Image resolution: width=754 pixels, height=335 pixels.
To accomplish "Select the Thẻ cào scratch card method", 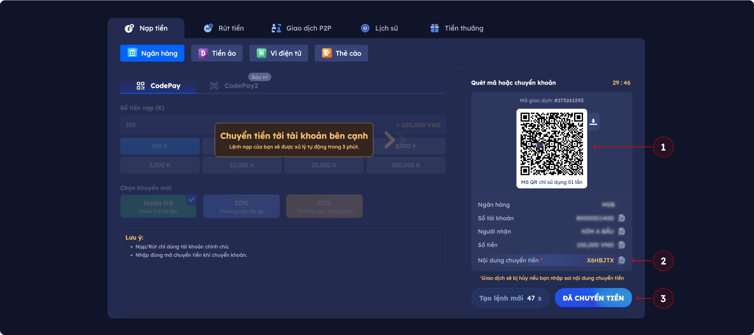I will click(x=341, y=53).
